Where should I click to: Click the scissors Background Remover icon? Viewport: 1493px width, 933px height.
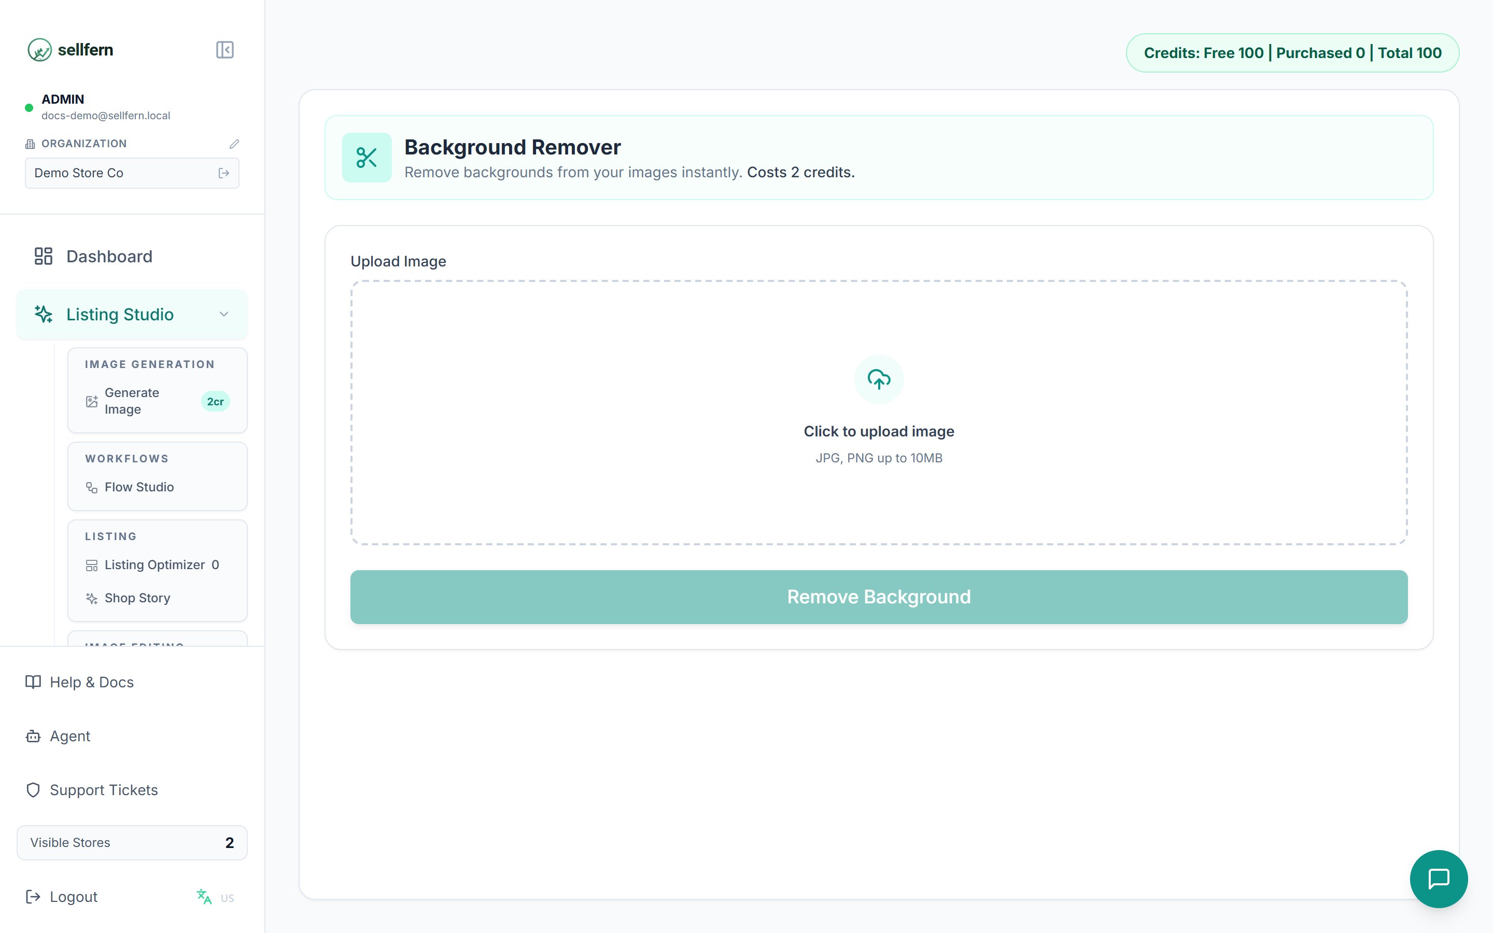(x=367, y=158)
